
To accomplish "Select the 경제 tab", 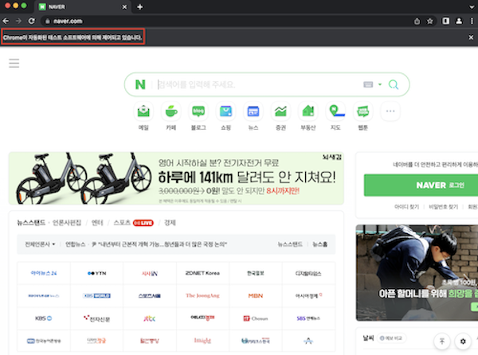I will point(170,223).
